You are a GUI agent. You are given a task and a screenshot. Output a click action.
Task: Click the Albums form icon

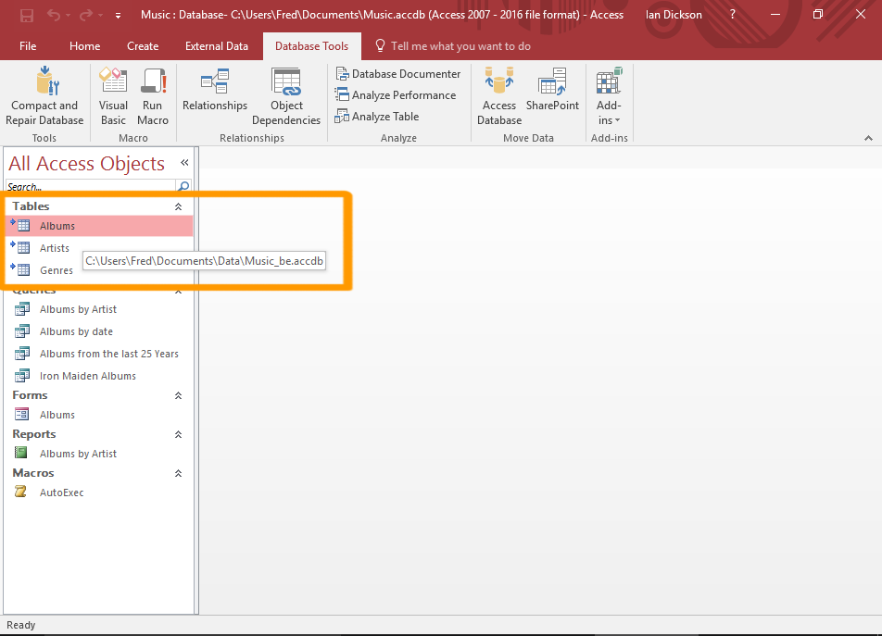(x=22, y=414)
